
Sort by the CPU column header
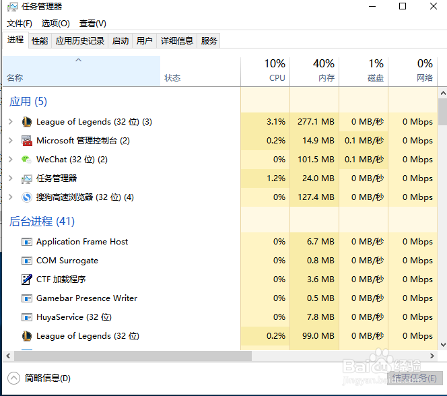(x=265, y=71)
